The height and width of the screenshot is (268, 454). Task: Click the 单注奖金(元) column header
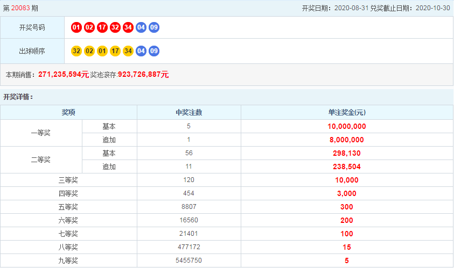pyautogui.click(x=347, y=112)
